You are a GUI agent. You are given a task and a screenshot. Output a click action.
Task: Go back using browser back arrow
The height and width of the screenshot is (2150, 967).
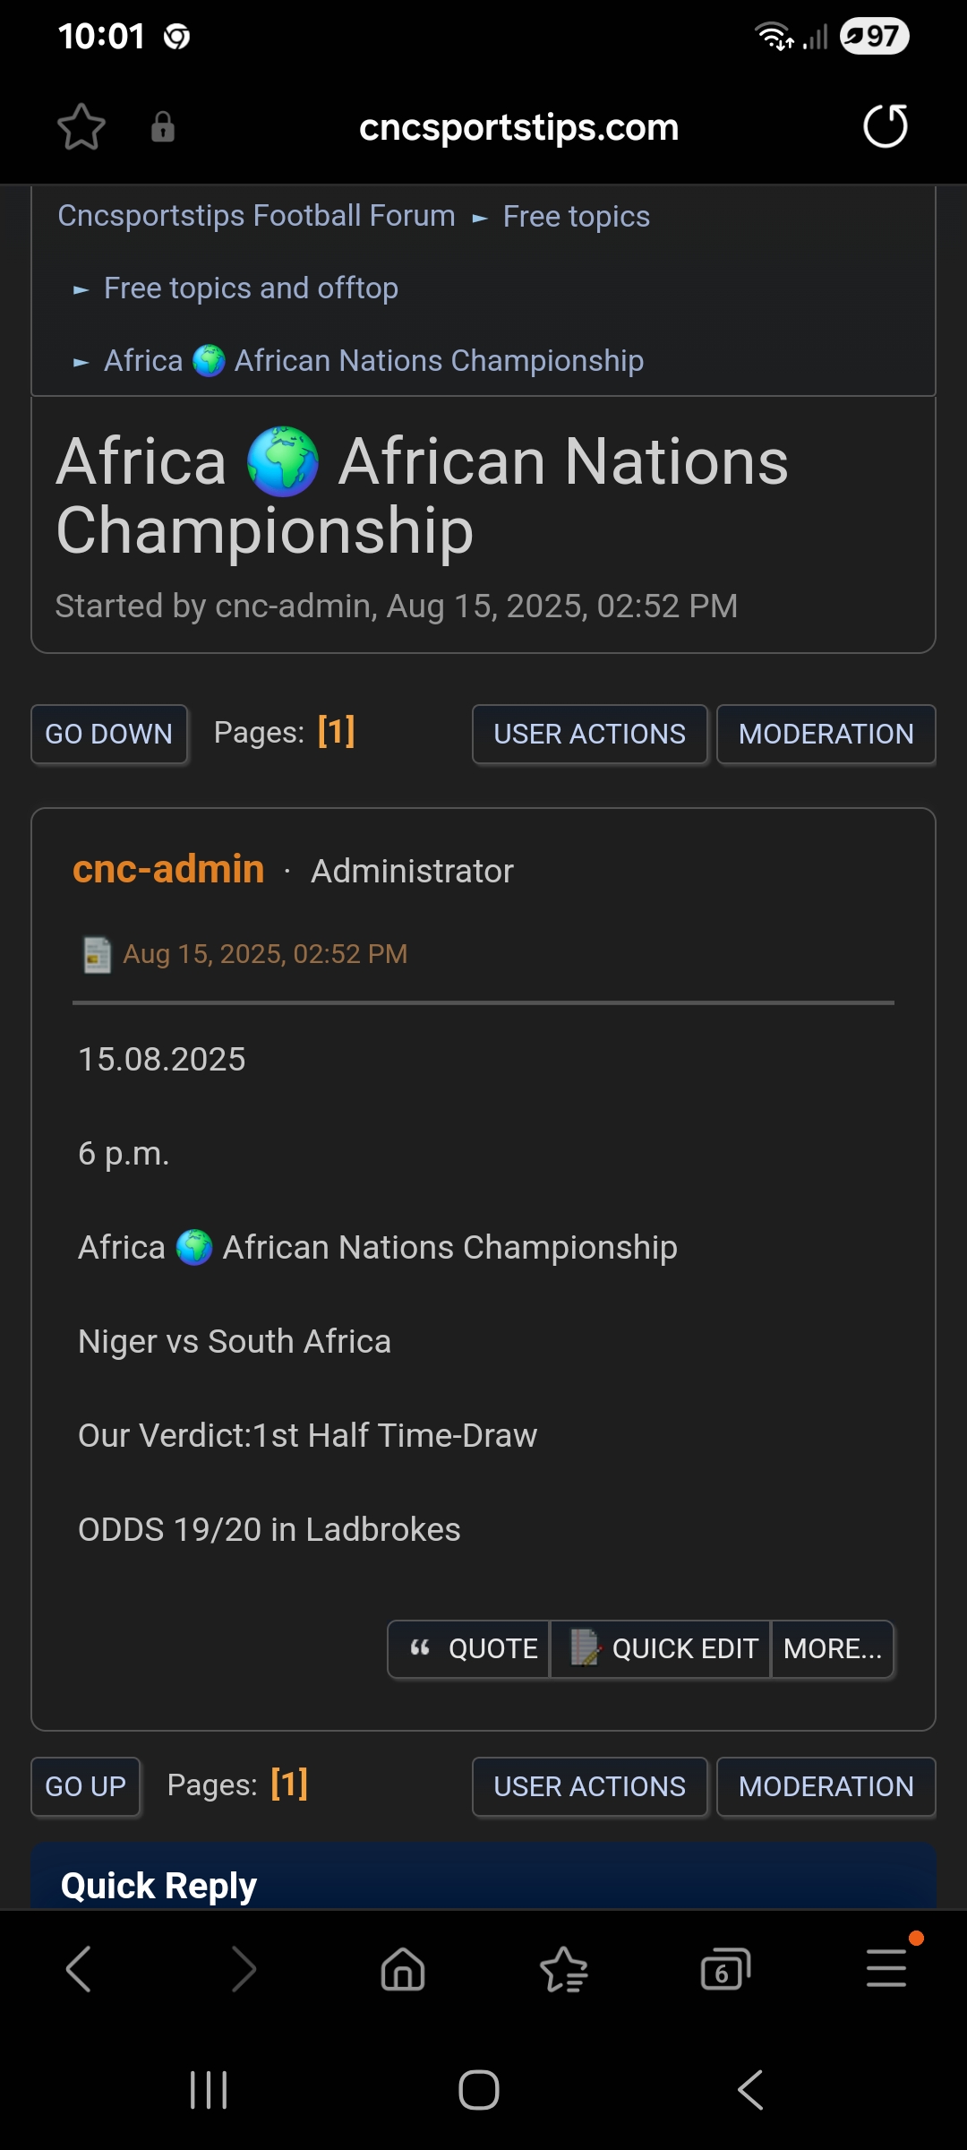pyautogui.click(x=79, y=1969)
